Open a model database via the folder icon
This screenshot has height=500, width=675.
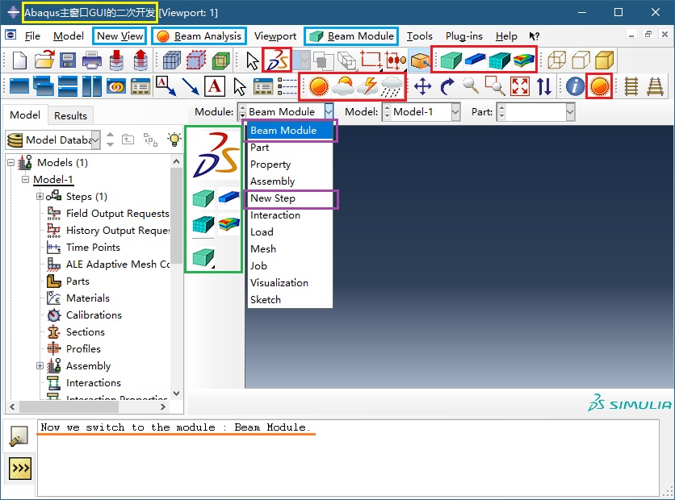click(x=44, y=60)
